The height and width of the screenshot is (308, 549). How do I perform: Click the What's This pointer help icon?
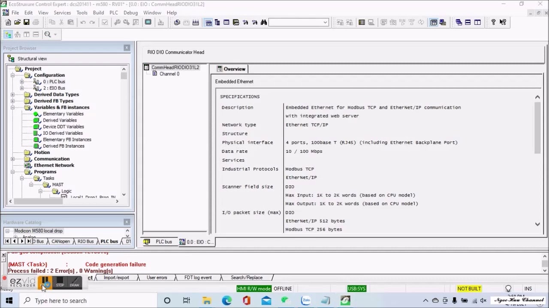[x=503, y=22]
